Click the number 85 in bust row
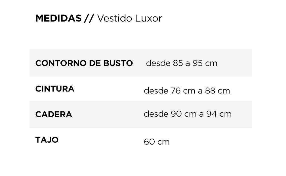 tap(178, 63)
